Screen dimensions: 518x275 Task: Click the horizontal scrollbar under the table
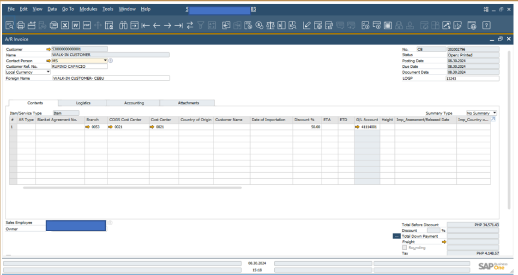[x=132, y=187]
